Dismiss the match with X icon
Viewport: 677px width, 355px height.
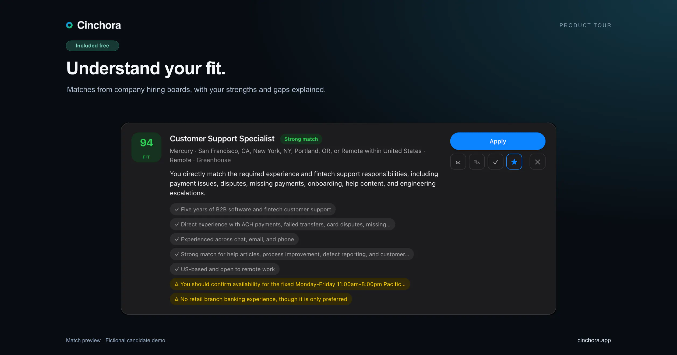537,162
